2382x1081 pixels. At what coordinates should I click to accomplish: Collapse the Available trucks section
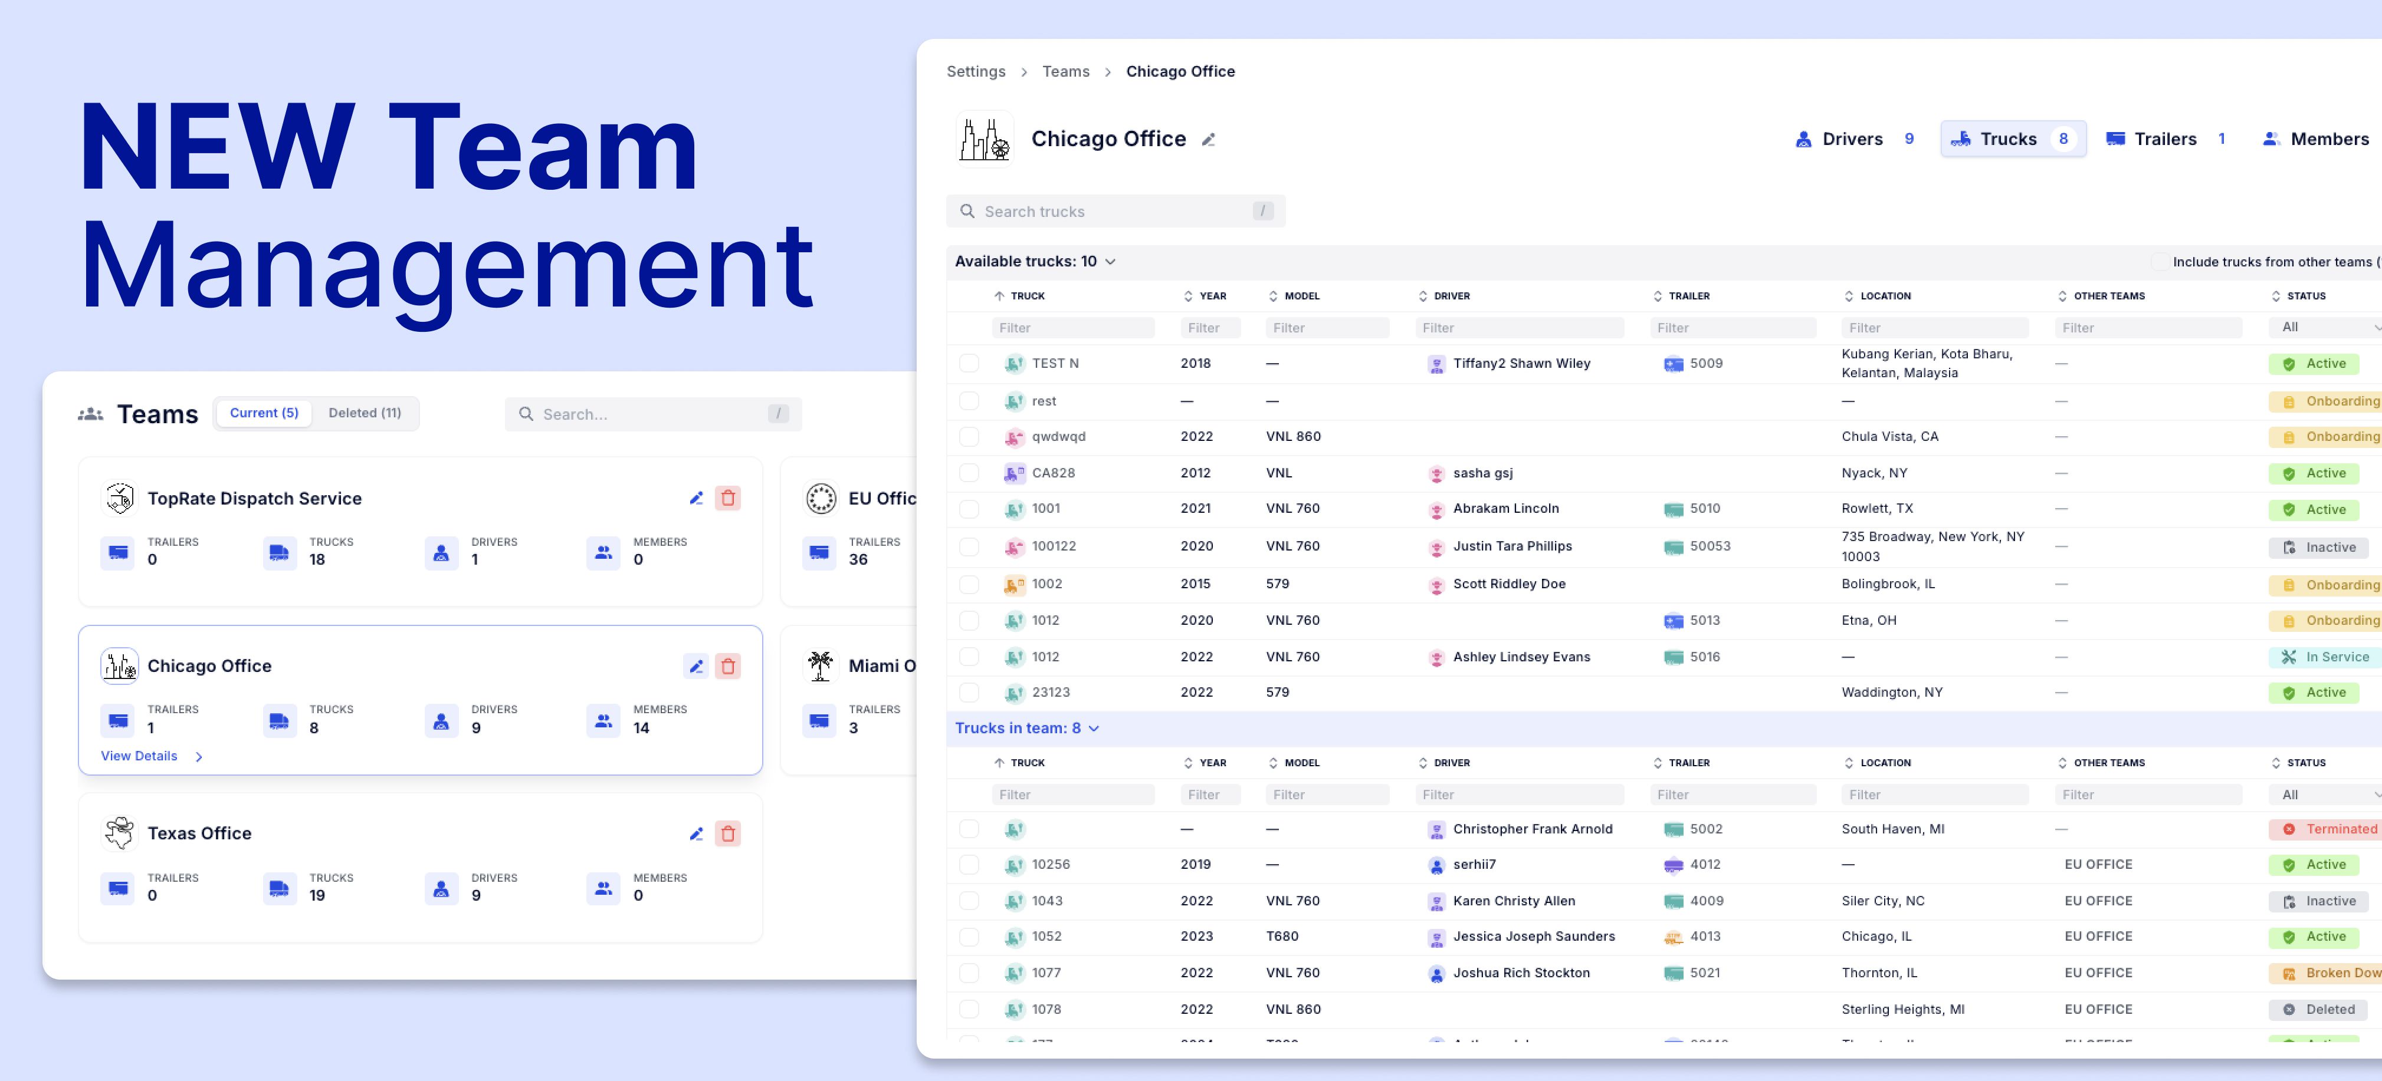(1111, 262)
